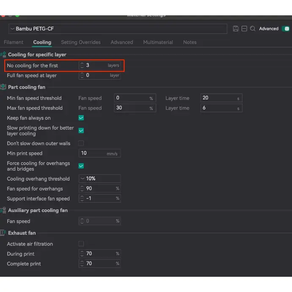Click the search magnifier icon
The width and height of the screenshot is (292, 292).
[253, 29]
